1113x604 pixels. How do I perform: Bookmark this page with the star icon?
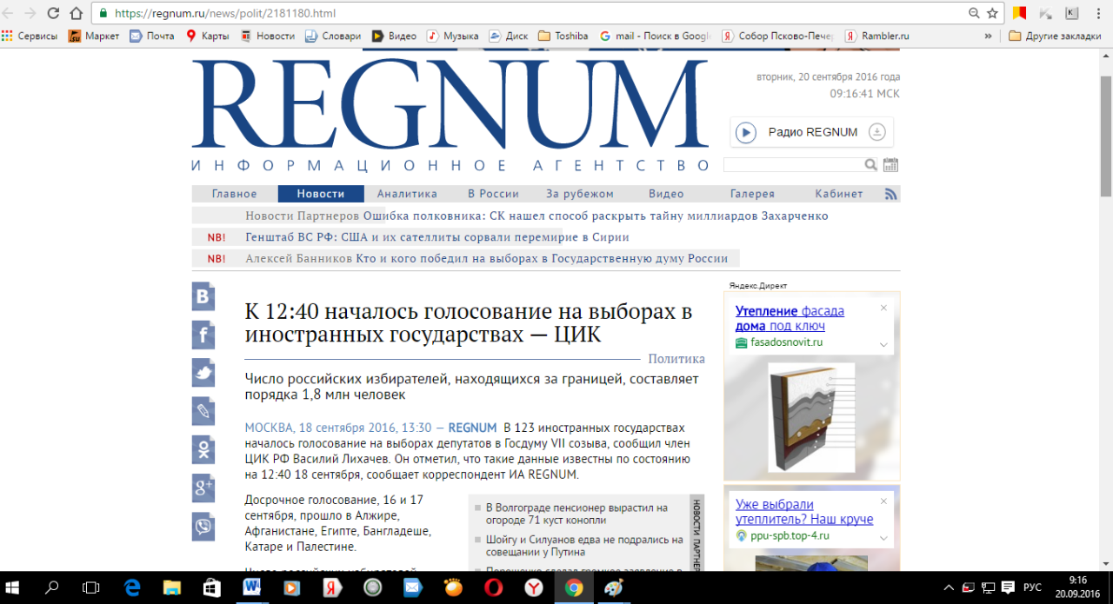[992, 13]
